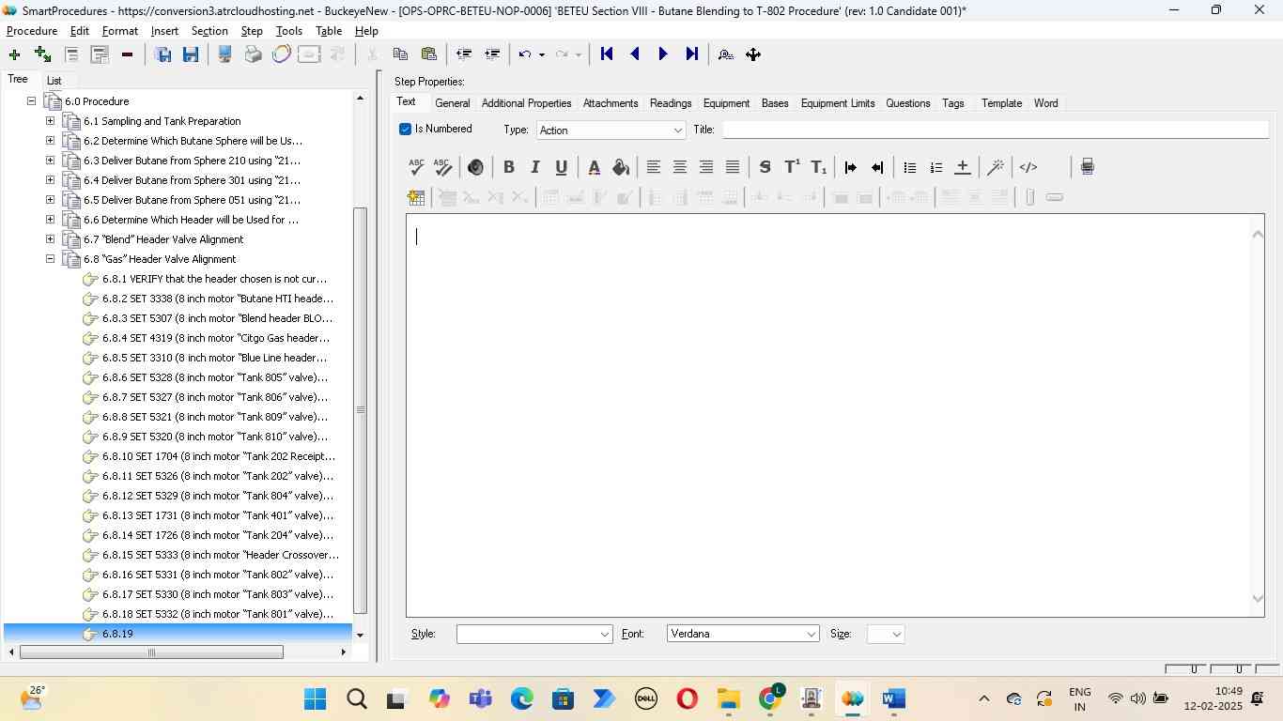Click the paste clipboard icon

[428, 54]
